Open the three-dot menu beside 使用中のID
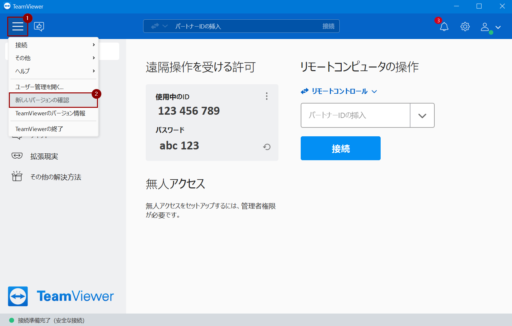The height and width of the screenshot is (326, 512). point(267,96)
